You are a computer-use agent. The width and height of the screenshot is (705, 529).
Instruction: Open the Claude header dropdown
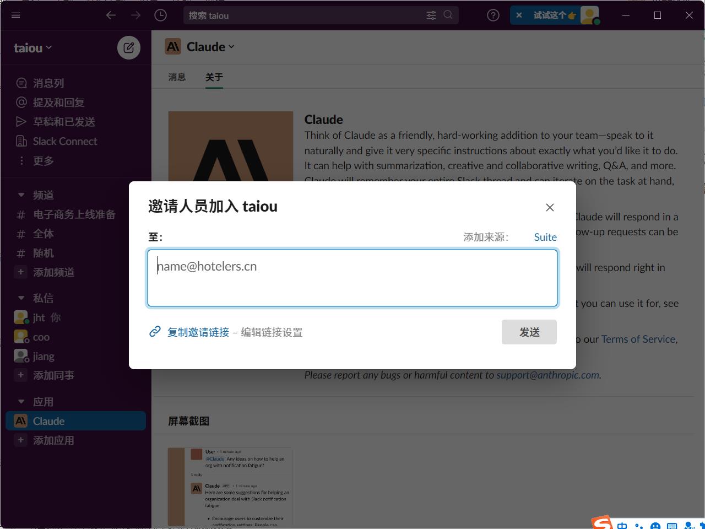click(x=210, y=47)
